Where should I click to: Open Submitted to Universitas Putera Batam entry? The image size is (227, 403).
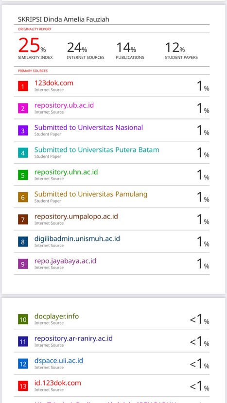(x=97, y=150)
